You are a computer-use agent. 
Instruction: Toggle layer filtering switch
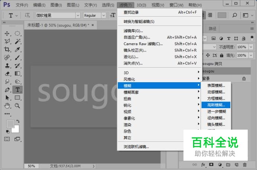pyautogui.click(x=252, y=39)
